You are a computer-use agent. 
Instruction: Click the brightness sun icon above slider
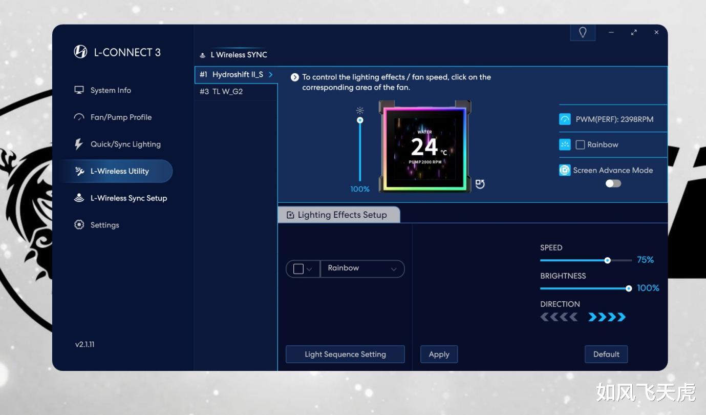(x=360, y=110)
